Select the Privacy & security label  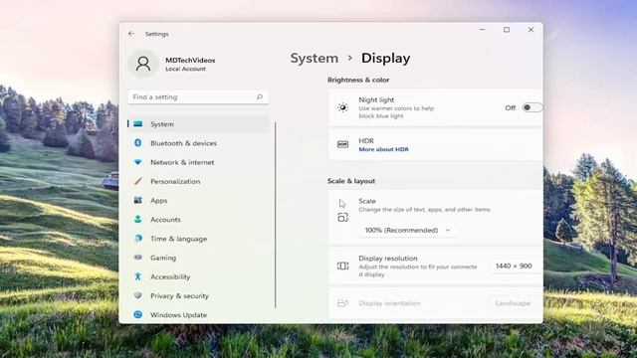[179, 295]
